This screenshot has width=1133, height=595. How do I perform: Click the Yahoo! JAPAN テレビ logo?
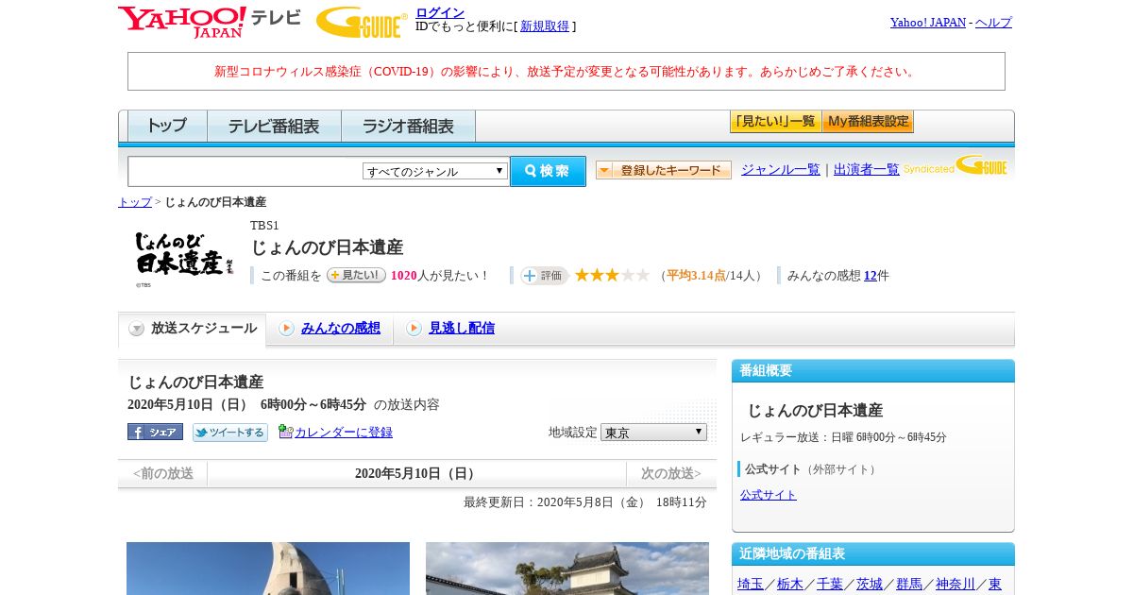tap(210, 22)
